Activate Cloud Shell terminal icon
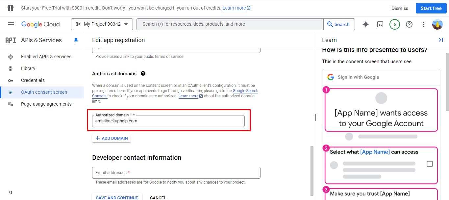This screenshot has height=200, width=449. [x=380, y=24]
